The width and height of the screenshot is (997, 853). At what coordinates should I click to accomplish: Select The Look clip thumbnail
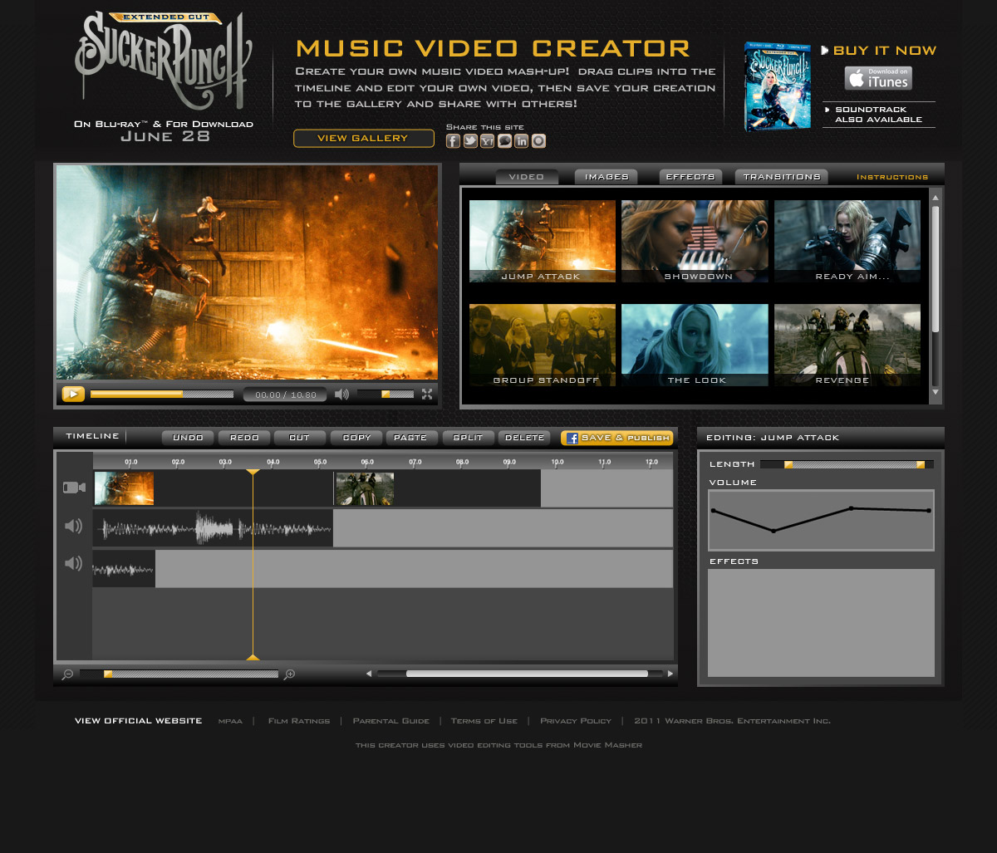(695, 345)
